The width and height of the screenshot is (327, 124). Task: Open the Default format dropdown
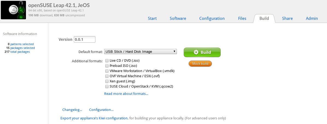tap(140, 52)
